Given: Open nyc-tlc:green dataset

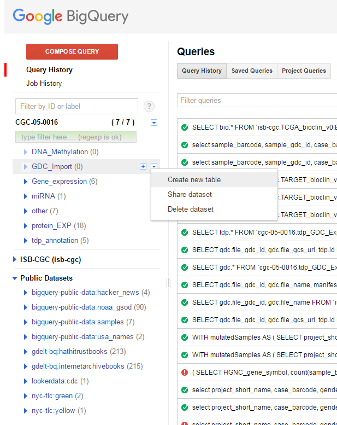Looking at the screenshot, I should click(x=52, y=396).
